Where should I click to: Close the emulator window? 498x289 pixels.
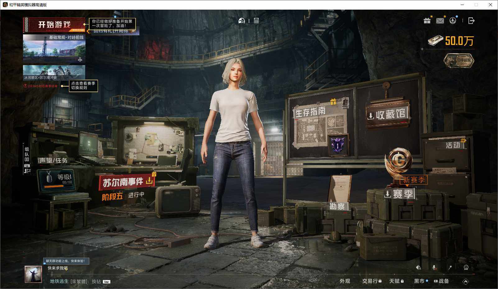point(491,5)
